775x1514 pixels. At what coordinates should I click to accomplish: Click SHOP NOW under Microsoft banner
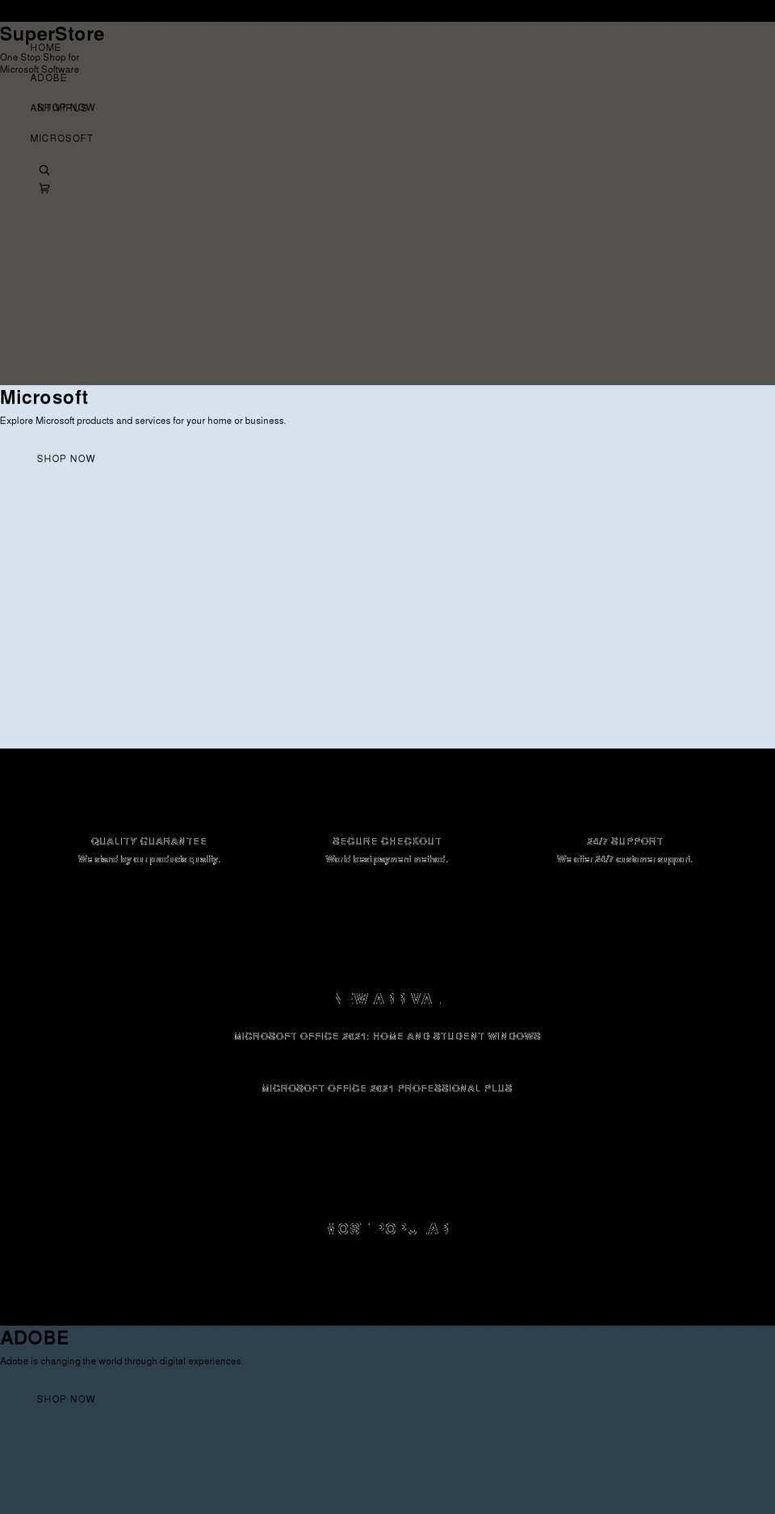pyautogui.click(x=66, y=459)
